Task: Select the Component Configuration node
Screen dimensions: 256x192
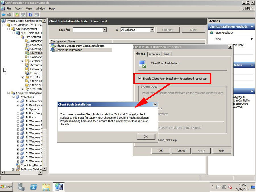Action: point(36,57)
